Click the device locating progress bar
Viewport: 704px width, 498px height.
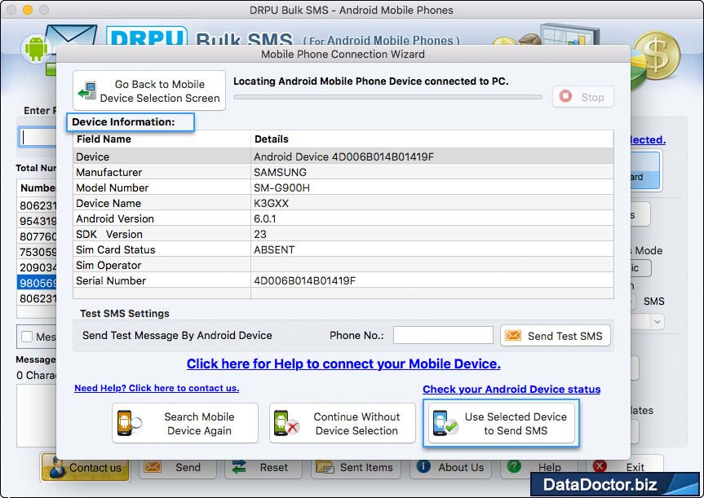click(388, 96)
